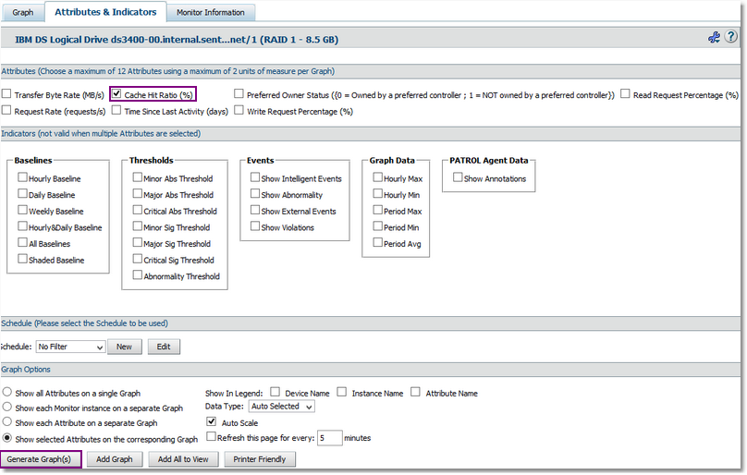
Task: Enable Show Violations checkbox
Action: click(255, 225)
